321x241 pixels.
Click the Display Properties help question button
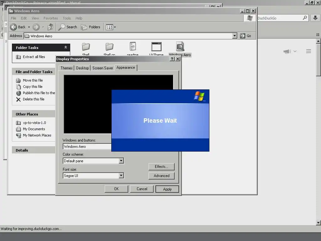click(172, 59)
